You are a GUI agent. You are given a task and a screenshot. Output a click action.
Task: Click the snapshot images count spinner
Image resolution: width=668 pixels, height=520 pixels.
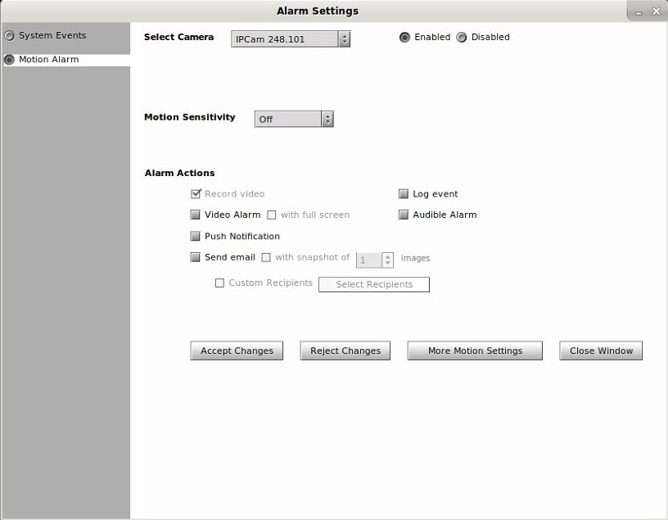374,260
